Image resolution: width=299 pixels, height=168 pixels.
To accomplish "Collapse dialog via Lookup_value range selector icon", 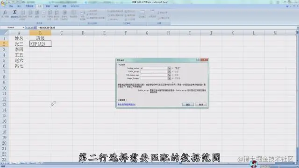I will tap(169, 68).
